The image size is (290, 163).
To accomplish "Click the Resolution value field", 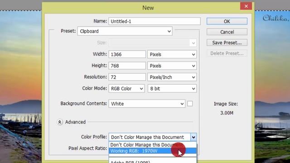I will point(127,77).
